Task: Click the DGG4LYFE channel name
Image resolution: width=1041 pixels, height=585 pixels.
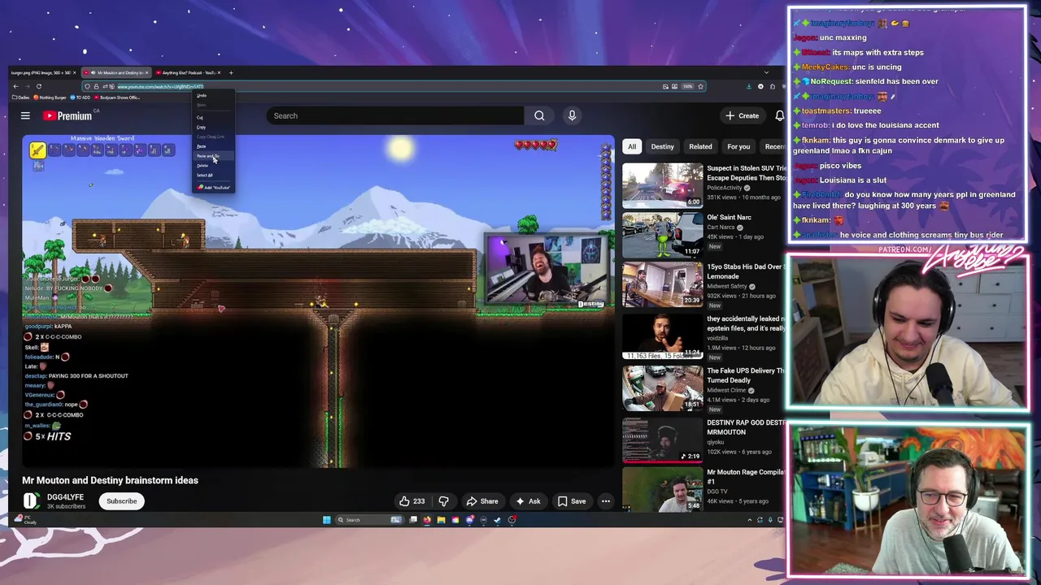Action: click(x=65, y=497)
